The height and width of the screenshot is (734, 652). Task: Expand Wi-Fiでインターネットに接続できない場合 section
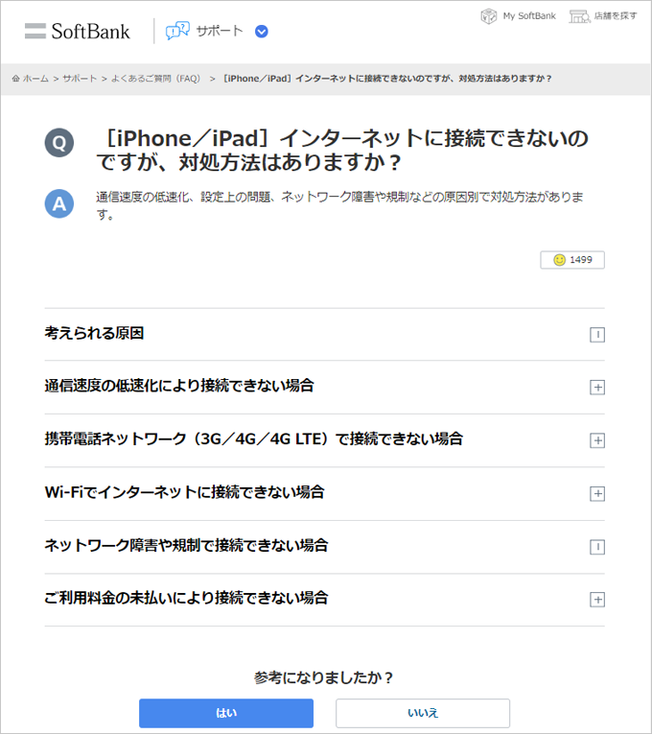pos(597,493)
